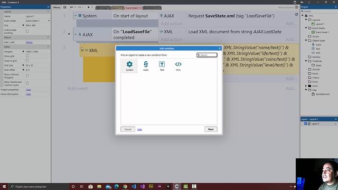Image resolution: width=338 pixels, height=190 pixels.
Task: Open the Menu button in the toolbar
Action: (x=57, y=7)
